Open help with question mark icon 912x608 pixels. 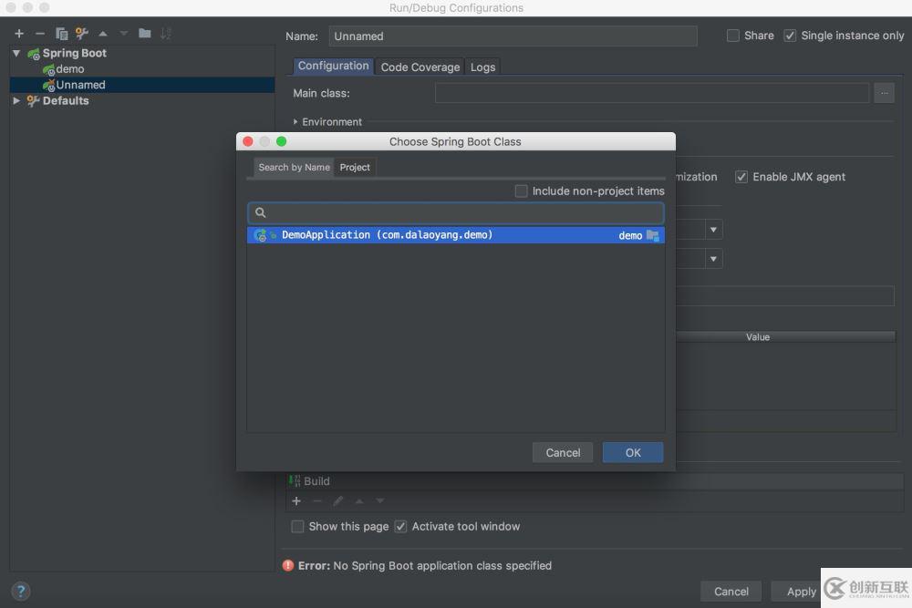click(21, 592)
